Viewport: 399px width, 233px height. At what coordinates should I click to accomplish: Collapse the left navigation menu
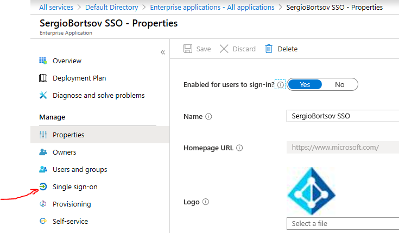[162, 52]
